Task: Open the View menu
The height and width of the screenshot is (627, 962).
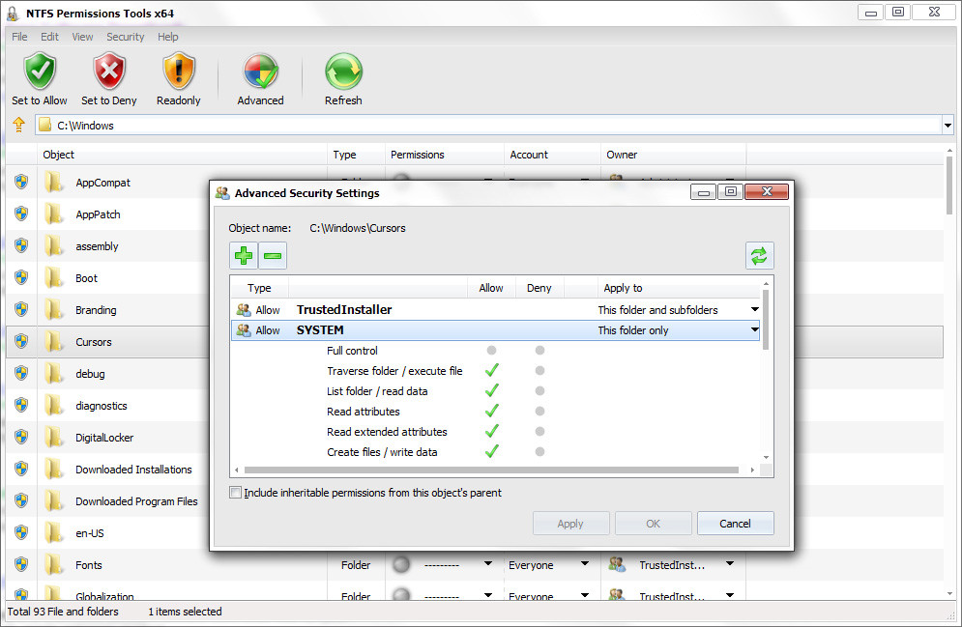Action: pyautogui.click(x=82, y=37)
